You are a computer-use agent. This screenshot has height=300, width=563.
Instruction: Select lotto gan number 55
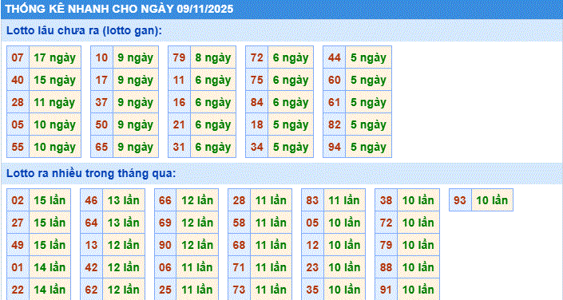pyautogui.click(x=18, y=147)
